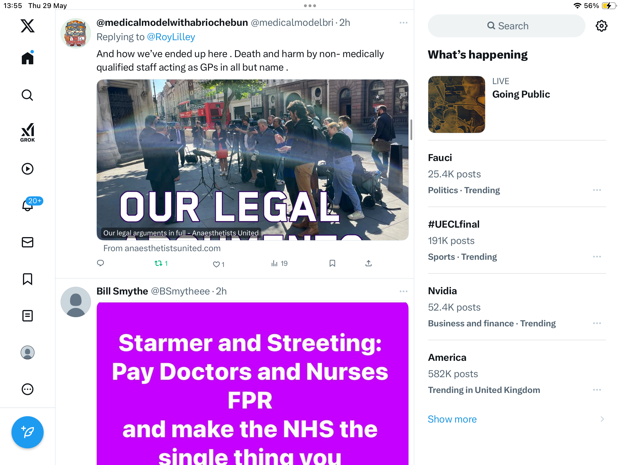
Task: Undo repost on medicalmodelbri's reply
Action: click(x=161, y=263)
